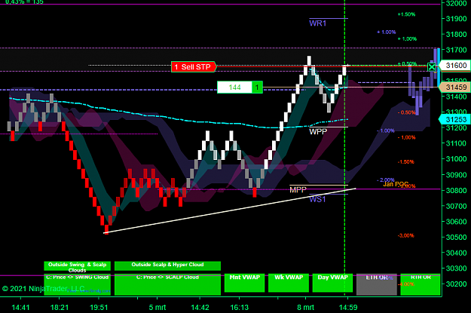471x313 pixels.
Task: Select the MPP pivot label
Action: [298, 190]
